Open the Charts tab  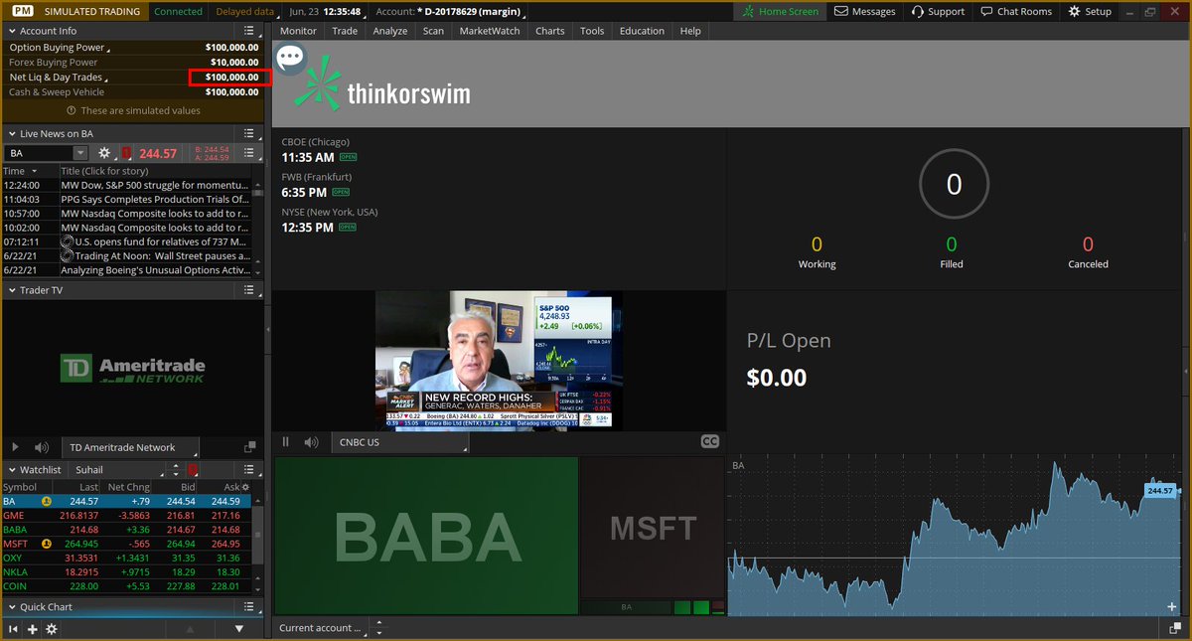point(550,31)
